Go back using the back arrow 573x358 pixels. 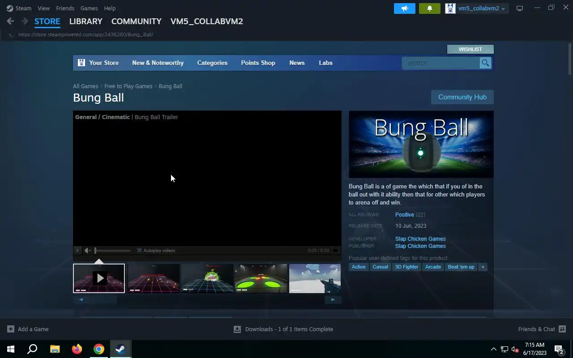click(10, 21)
